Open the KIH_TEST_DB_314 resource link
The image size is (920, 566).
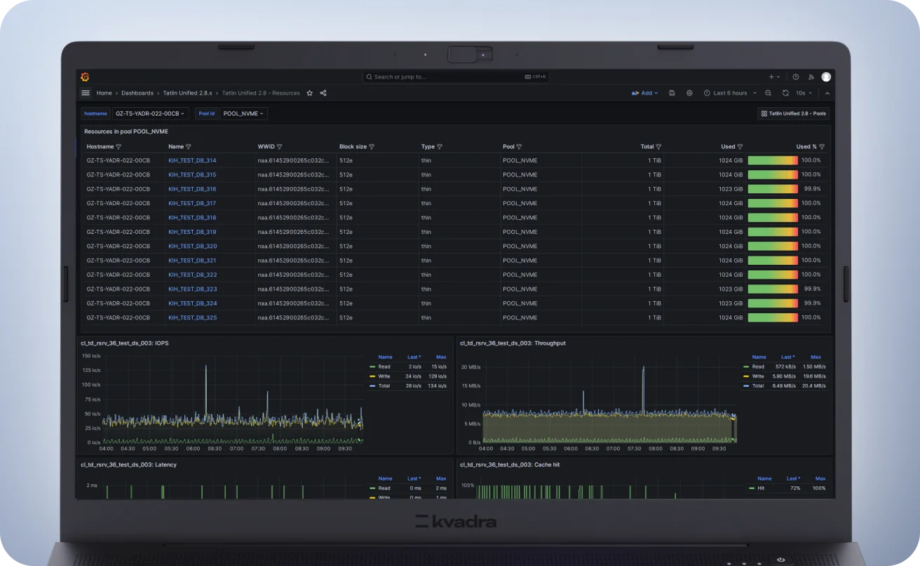(192, 160)
